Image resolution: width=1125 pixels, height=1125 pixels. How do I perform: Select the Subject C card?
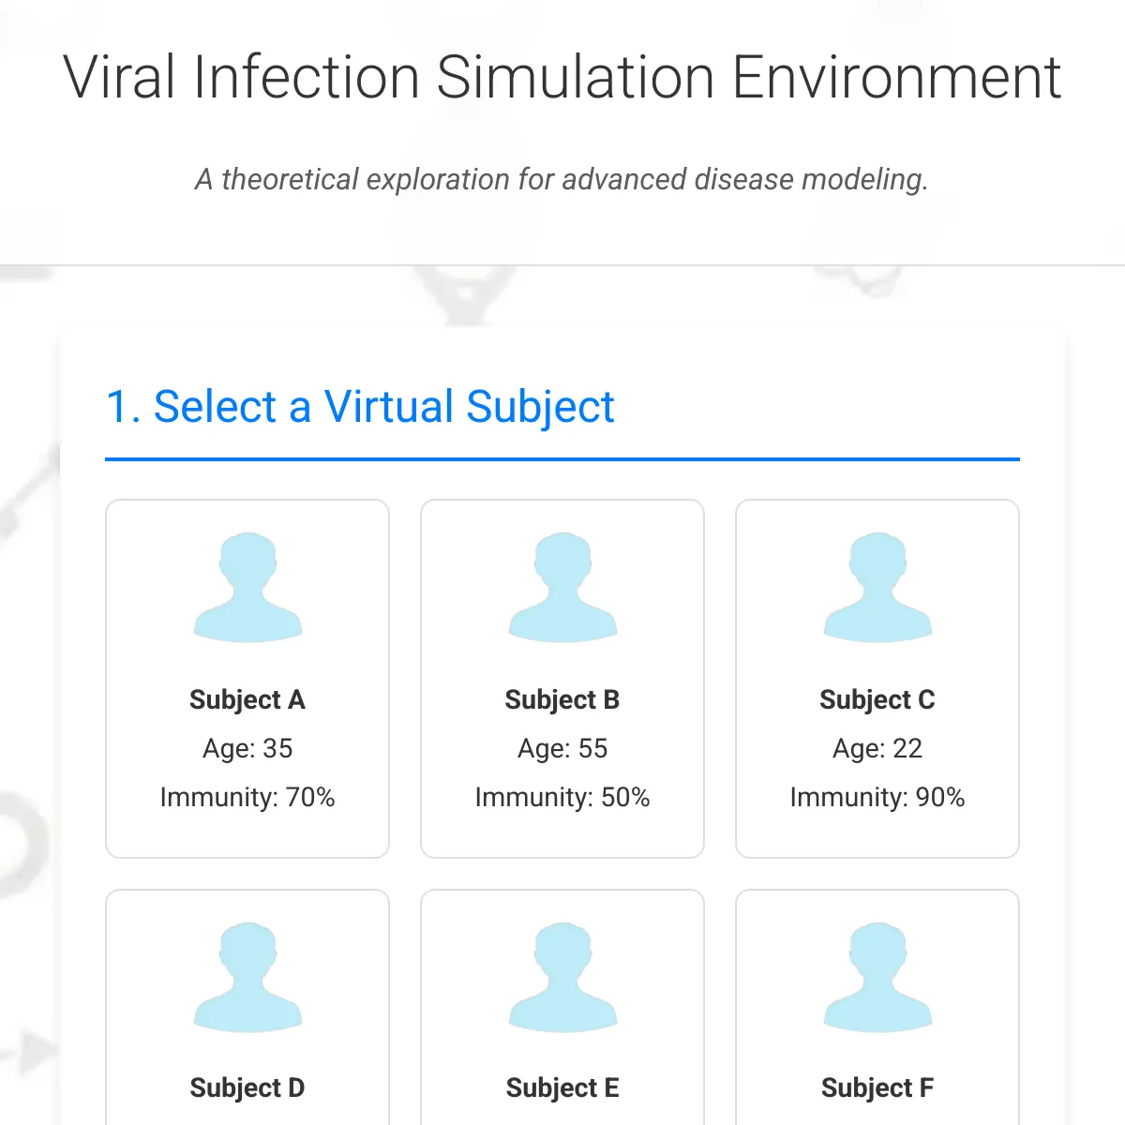coord(877,678)
